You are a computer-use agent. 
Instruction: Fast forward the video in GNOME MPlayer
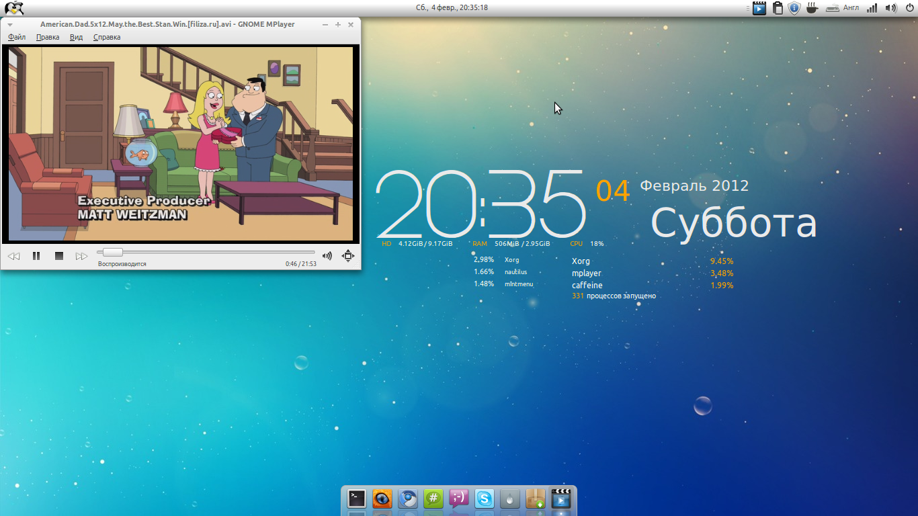click(x=81, y=256)
